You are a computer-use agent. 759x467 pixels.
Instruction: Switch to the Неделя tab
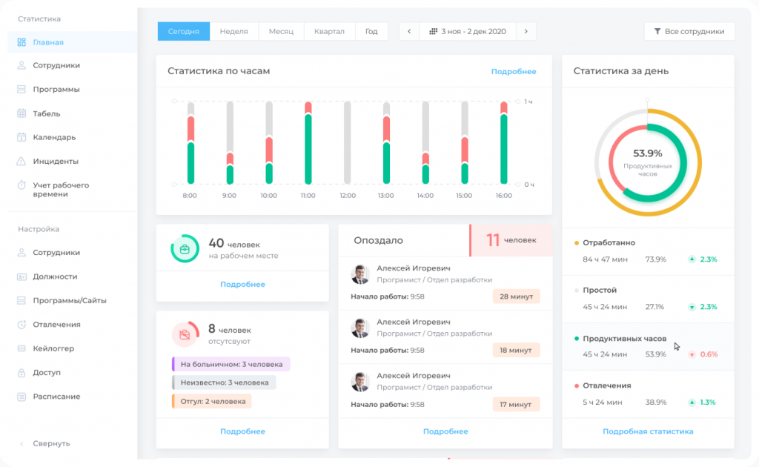[x=234, y=31]
